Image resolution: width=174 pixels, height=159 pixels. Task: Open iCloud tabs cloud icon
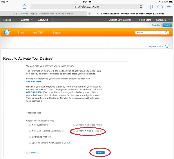pos(160,7)
